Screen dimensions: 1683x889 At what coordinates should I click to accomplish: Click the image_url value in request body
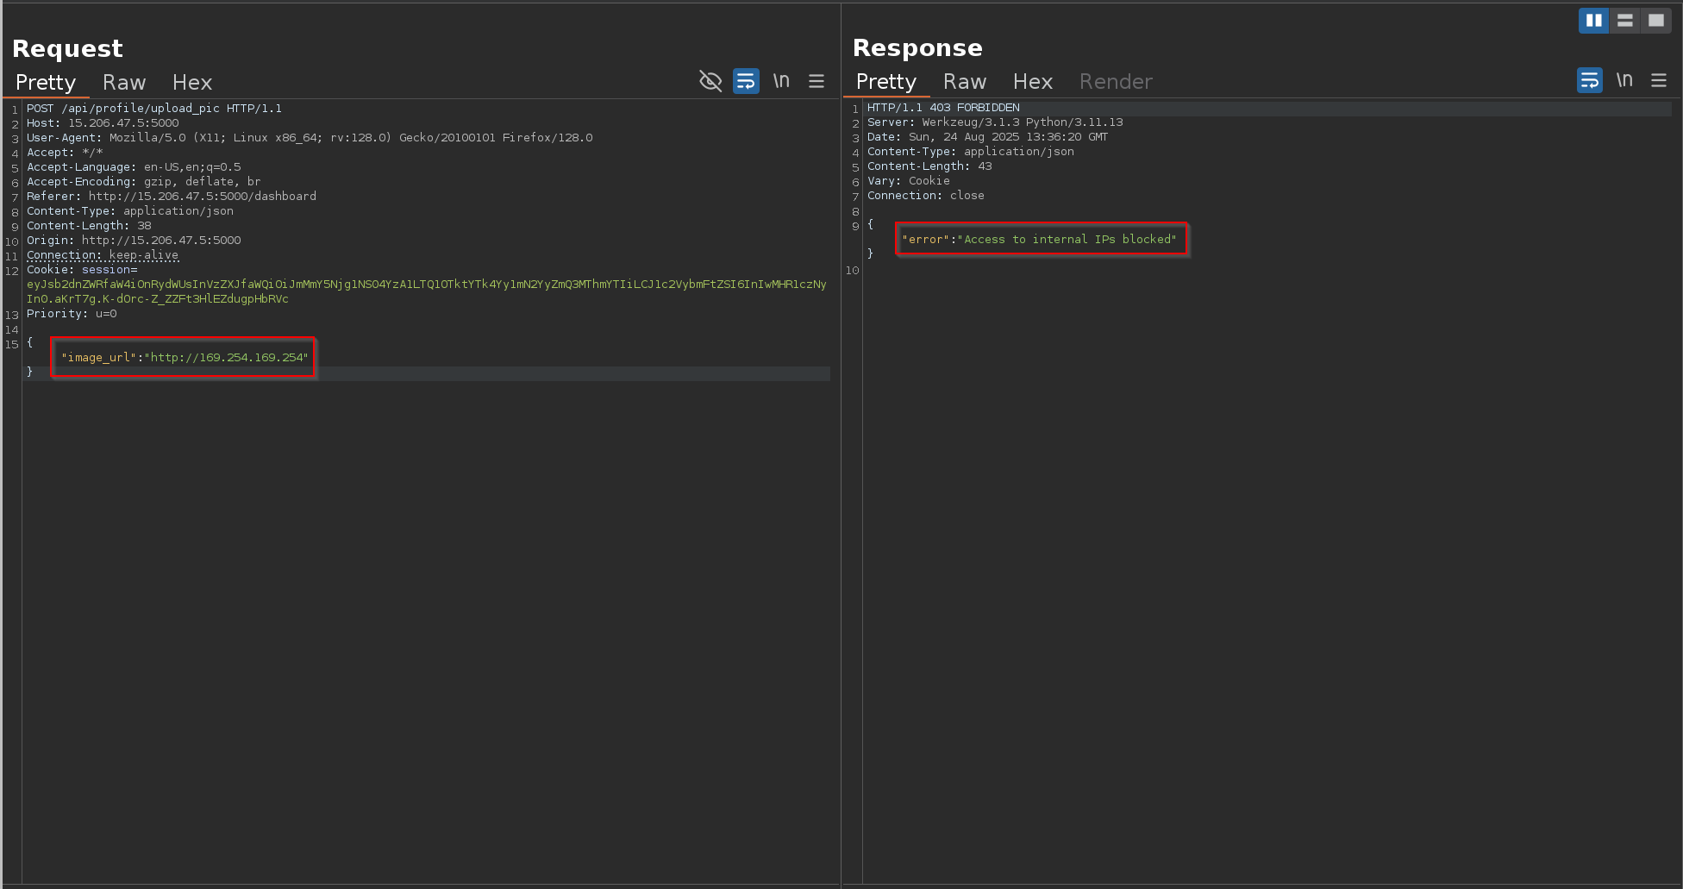pyautogui.click(x=228, y=357)
